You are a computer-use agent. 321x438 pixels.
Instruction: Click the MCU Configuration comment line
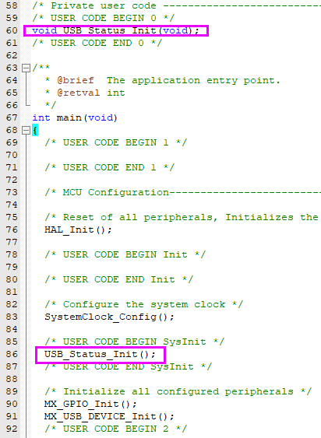183,192
